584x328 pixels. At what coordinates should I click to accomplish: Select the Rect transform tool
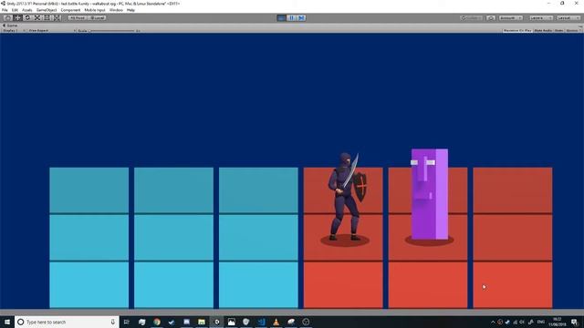tap(47, 18)
